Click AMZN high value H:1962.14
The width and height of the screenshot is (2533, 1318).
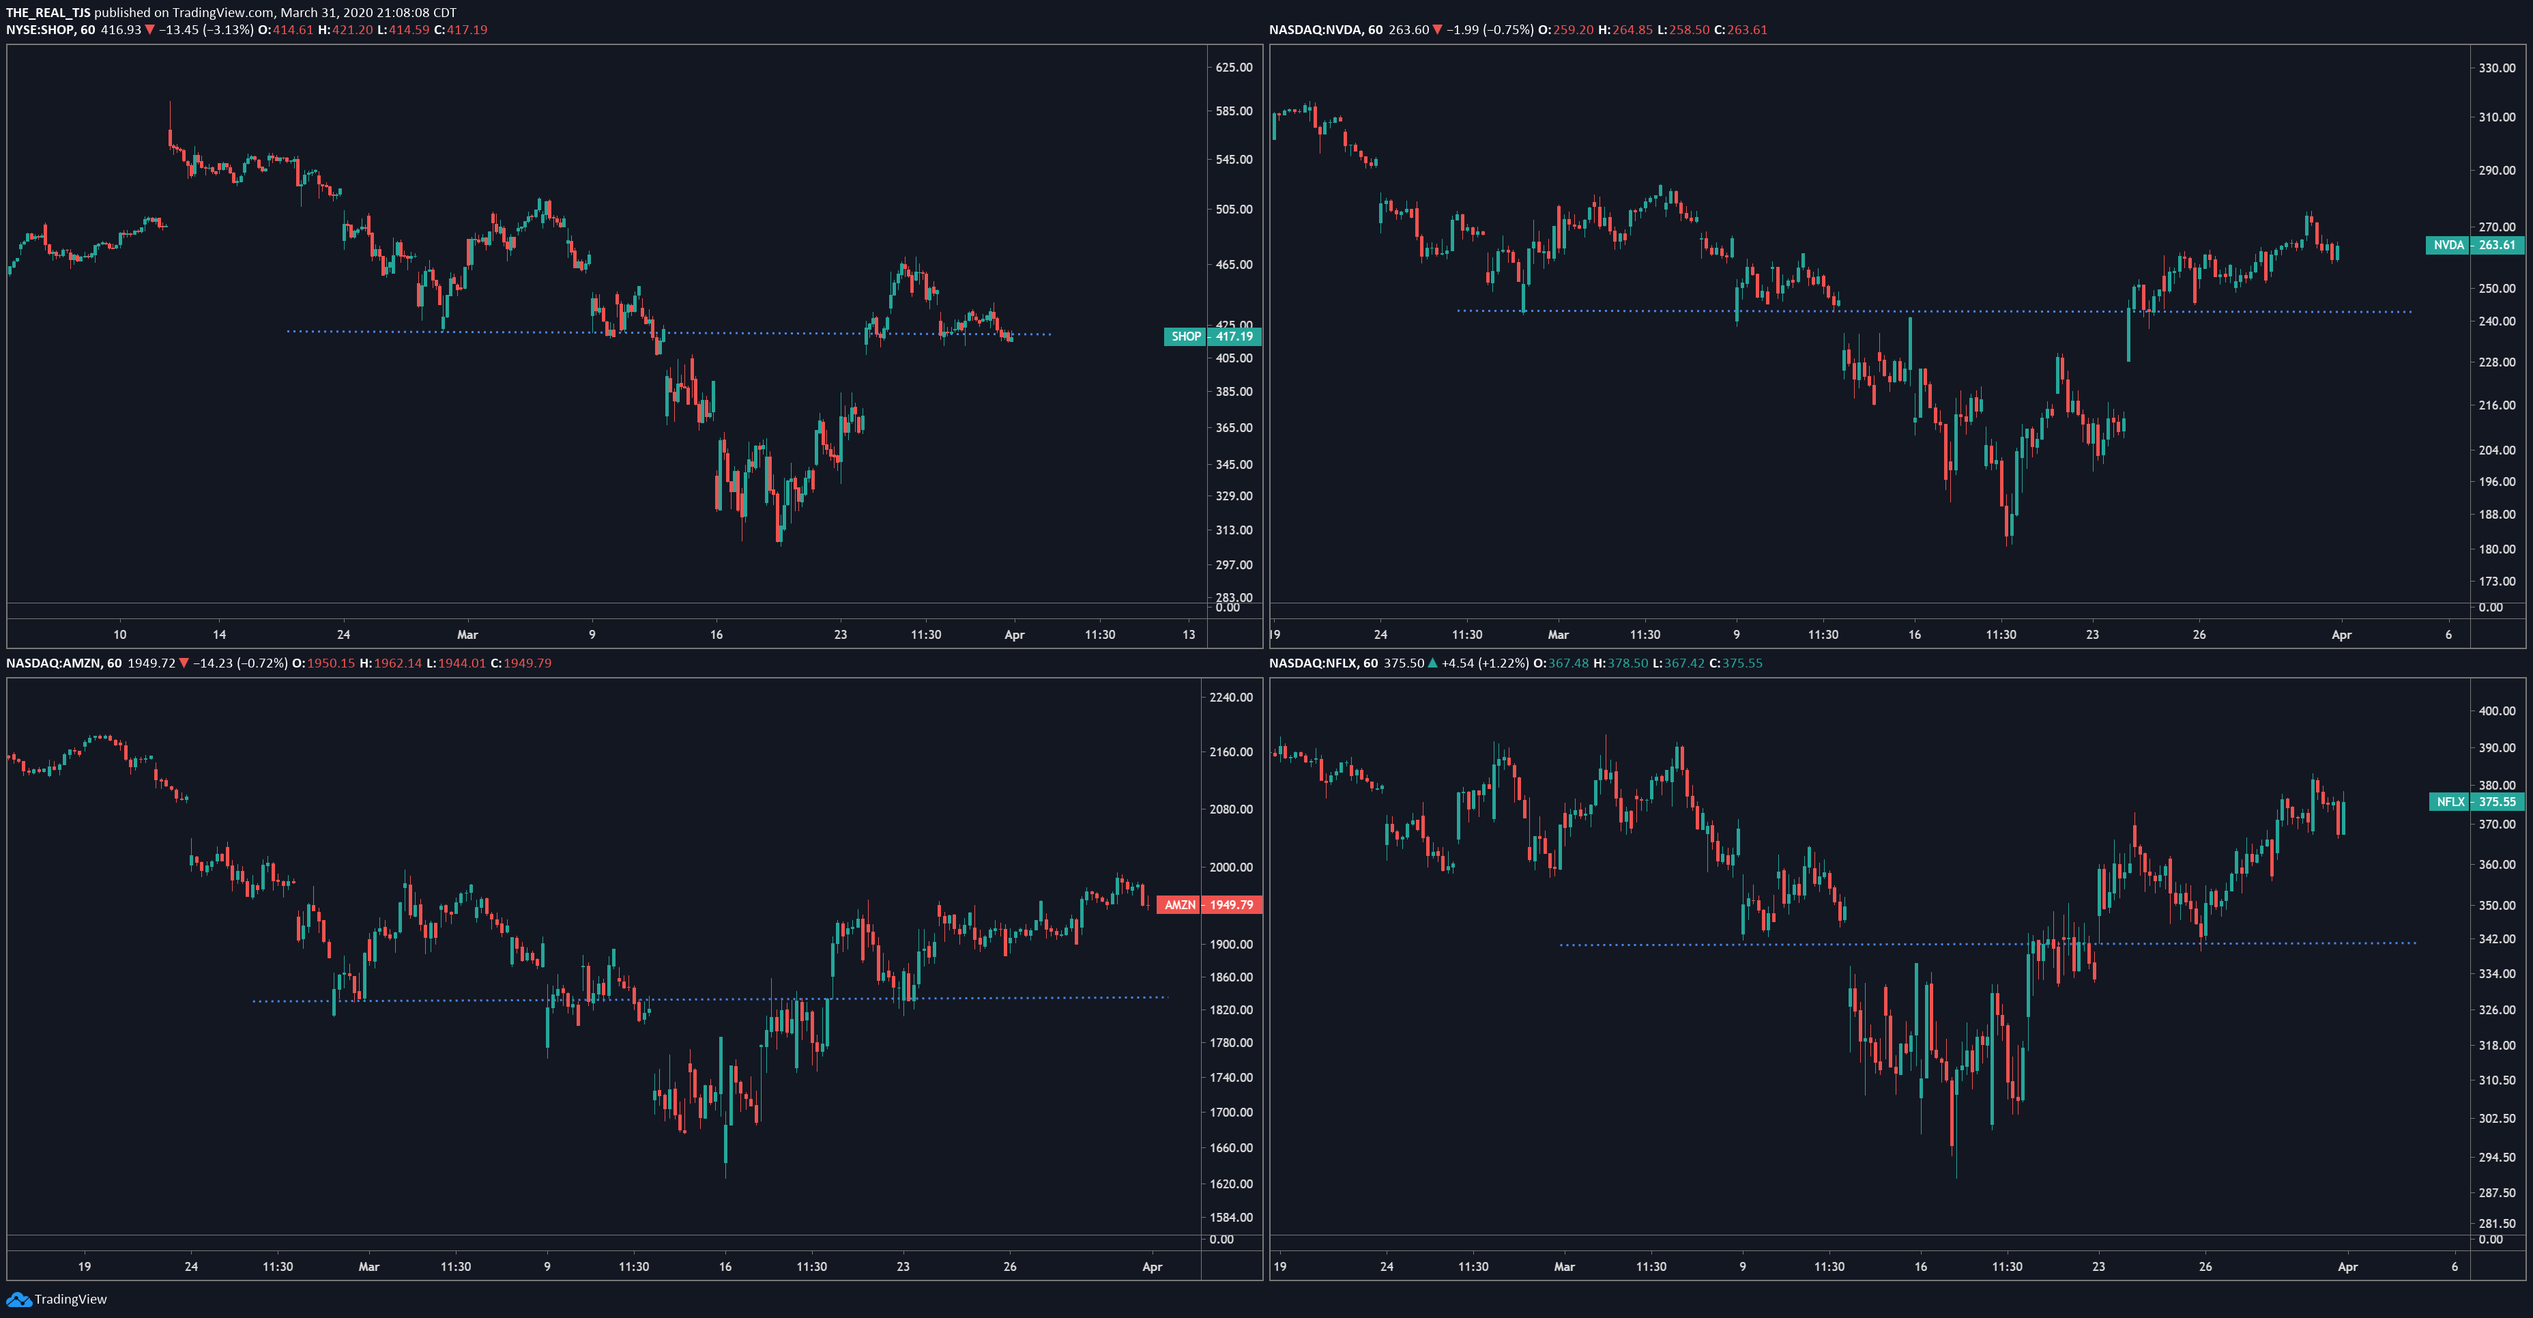390,663
